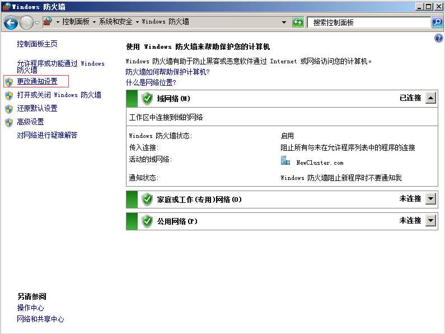Click the title bar firewall window icon
445x334 pixels.
click(x=6, y=7)
